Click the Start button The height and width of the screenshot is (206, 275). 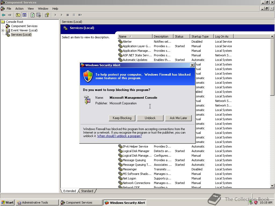tap(7, 203)
